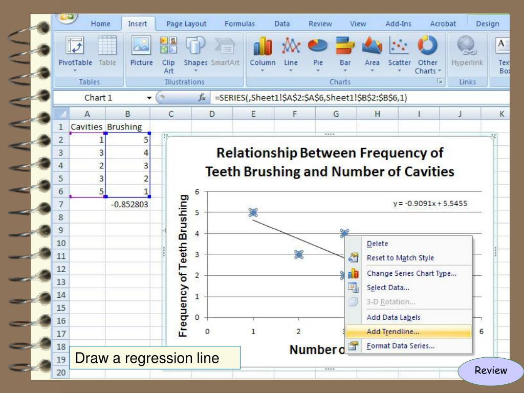524x393 pixels.
Task: Expand the Name Box dropdown arrow
Action: (149, 98)
